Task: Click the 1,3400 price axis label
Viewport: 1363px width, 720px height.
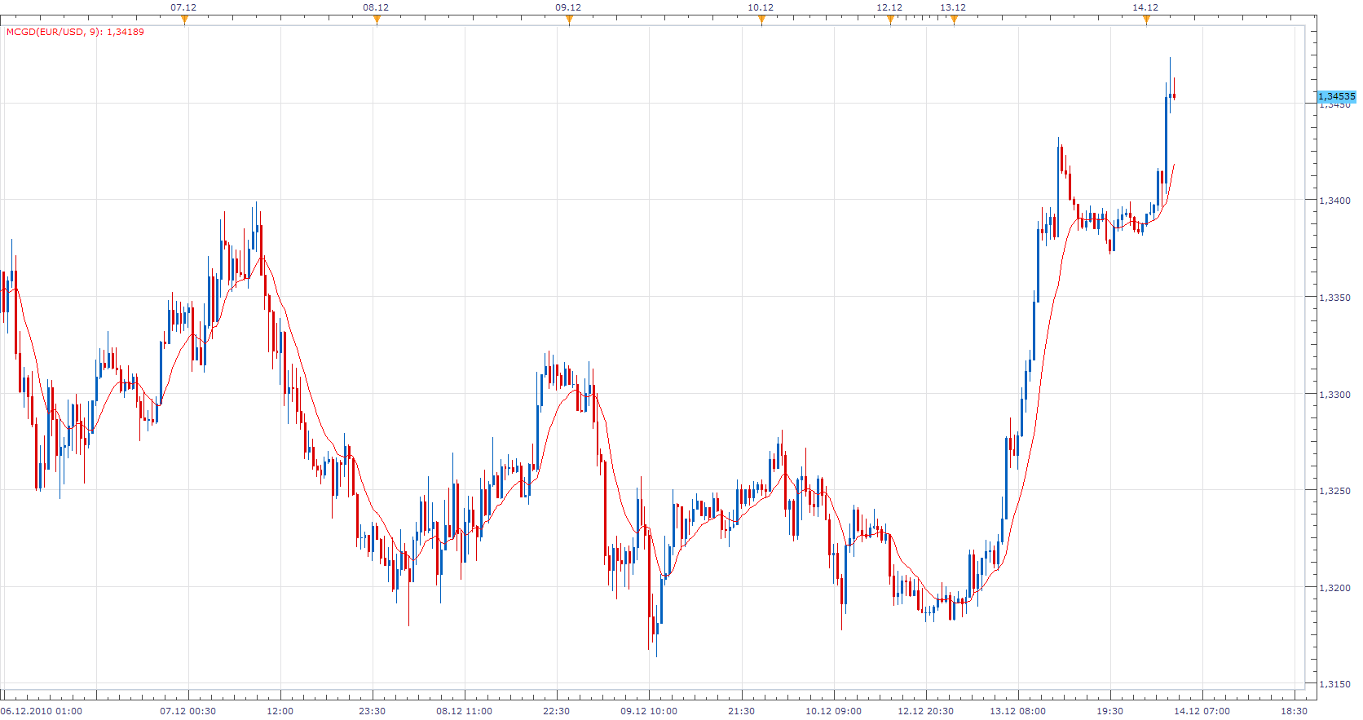Action: [x=1334, y=201]
